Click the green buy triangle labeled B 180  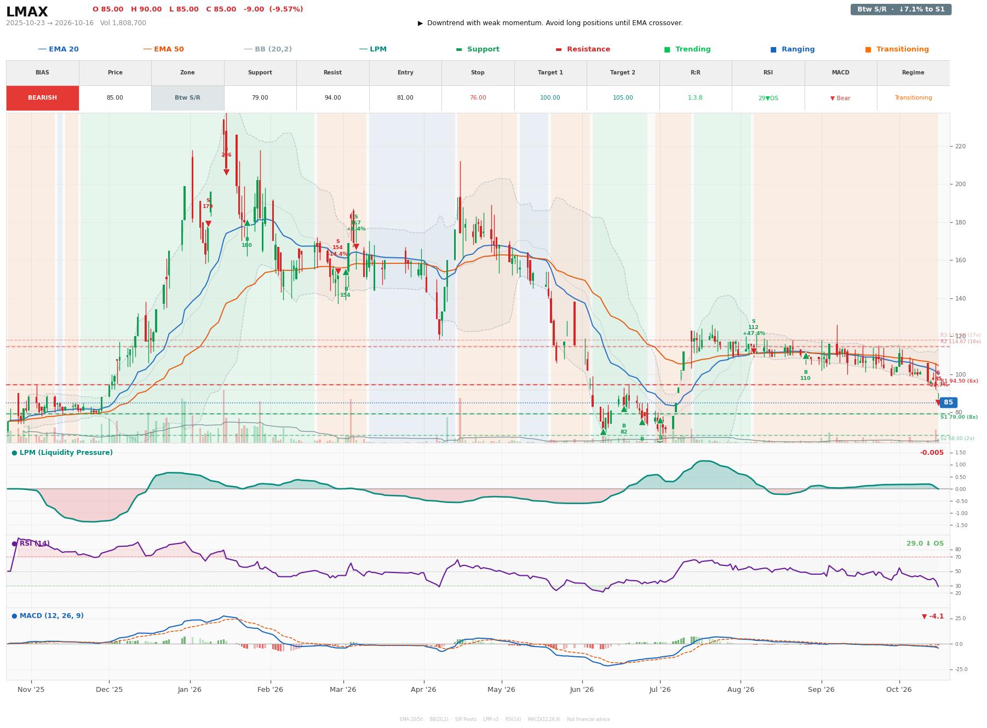(x=247, y=223)
